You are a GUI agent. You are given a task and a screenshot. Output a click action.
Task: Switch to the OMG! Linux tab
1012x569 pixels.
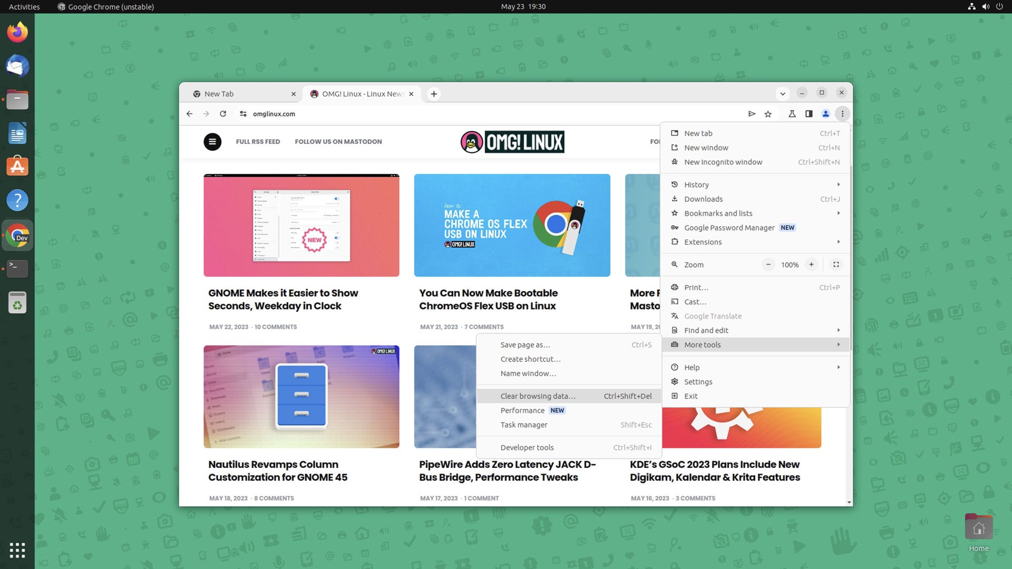click(361, 94)
